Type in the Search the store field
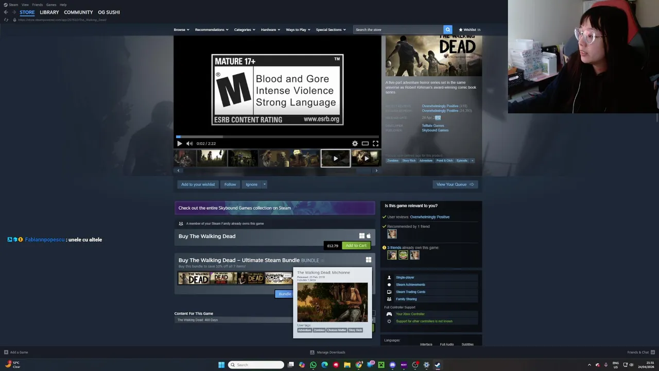 pyautogui.click(x=398, y=29)
